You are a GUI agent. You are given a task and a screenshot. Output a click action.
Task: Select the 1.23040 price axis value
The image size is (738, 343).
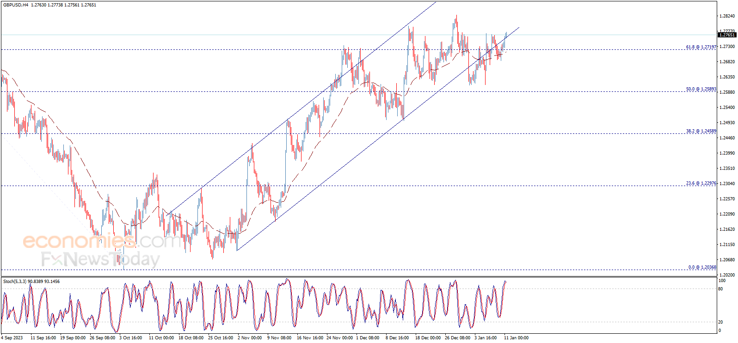[727, 184]
